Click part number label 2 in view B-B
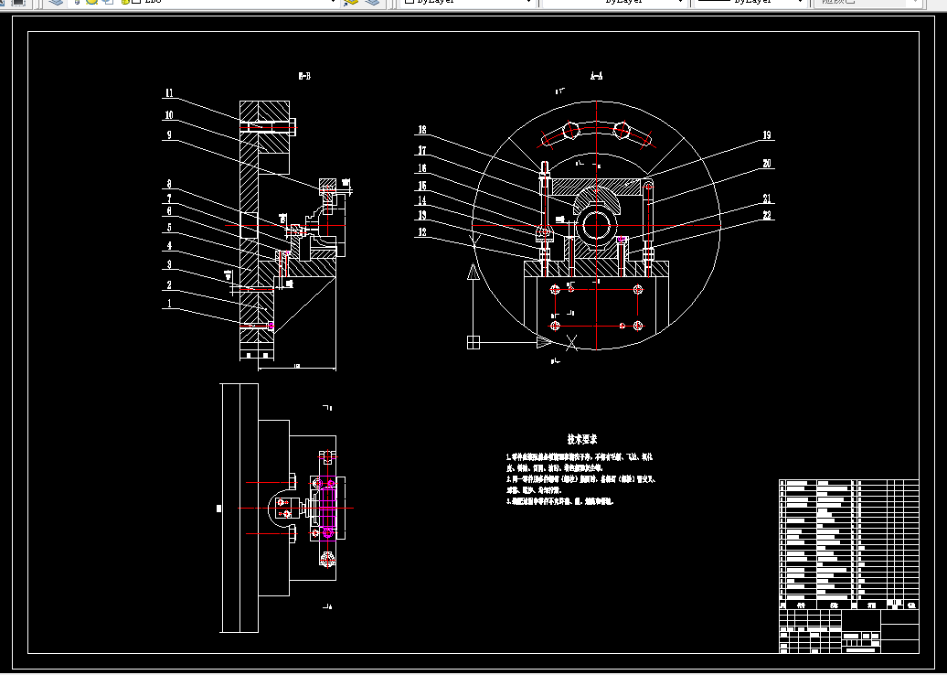This screenshot has height=675, width=947. [169, 284]
